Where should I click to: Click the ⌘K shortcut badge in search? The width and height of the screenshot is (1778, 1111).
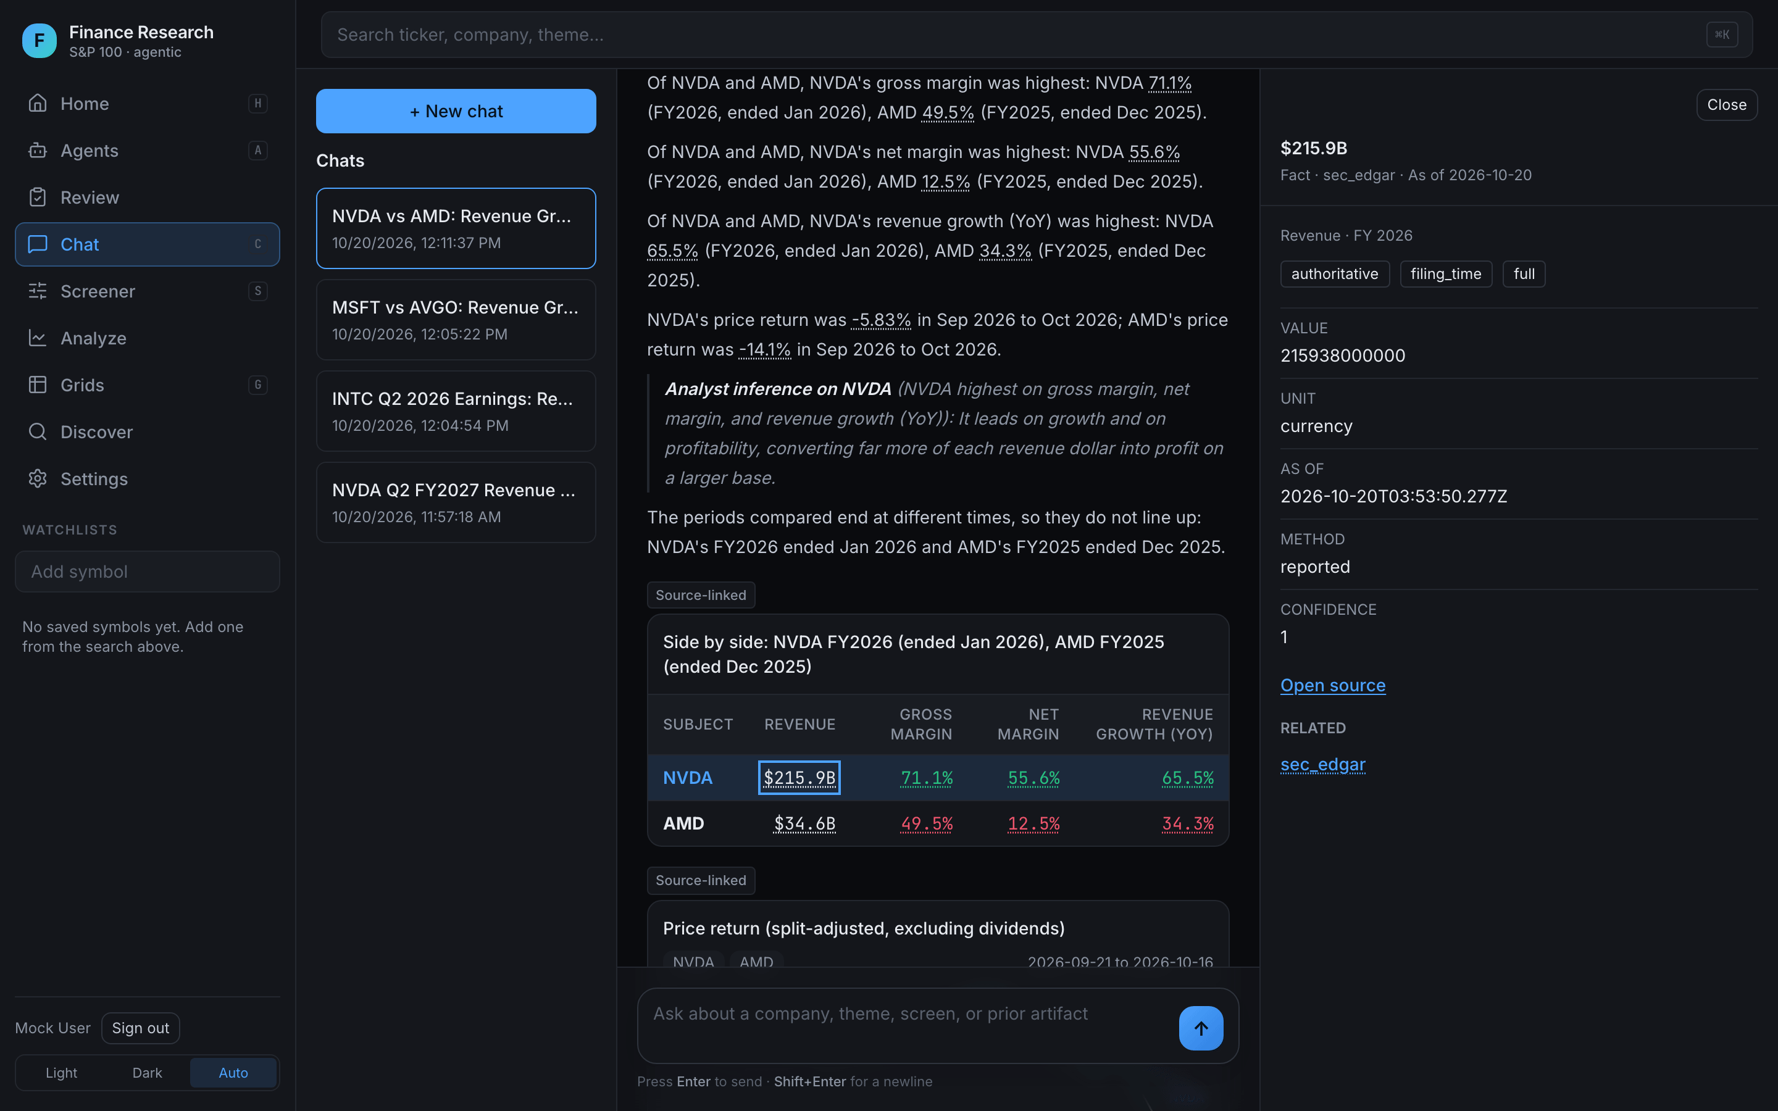[1721, 35]
